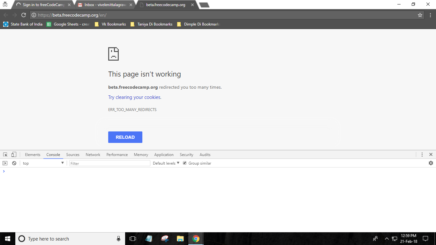Open the Network tab in DevTools

pos(93,154)
